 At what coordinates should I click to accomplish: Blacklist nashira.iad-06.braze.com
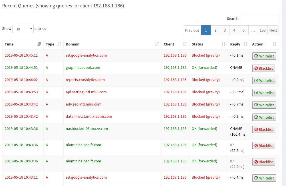click(x=263, y=129)
